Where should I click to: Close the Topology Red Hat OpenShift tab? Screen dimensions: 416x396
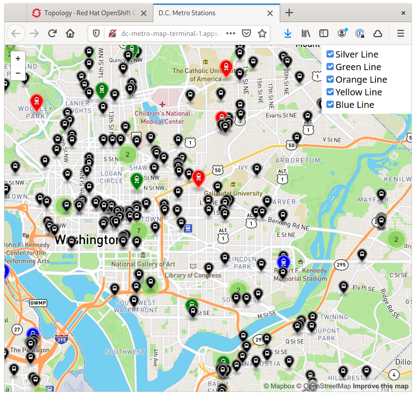pos(143,13)
